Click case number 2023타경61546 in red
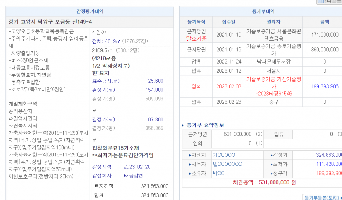 coord(274,93)
